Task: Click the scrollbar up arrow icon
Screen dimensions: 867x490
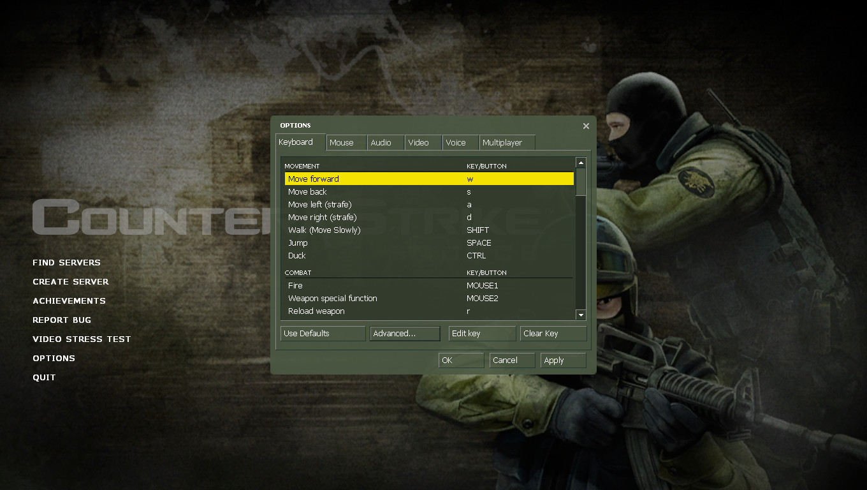Action: pos(581,162)
